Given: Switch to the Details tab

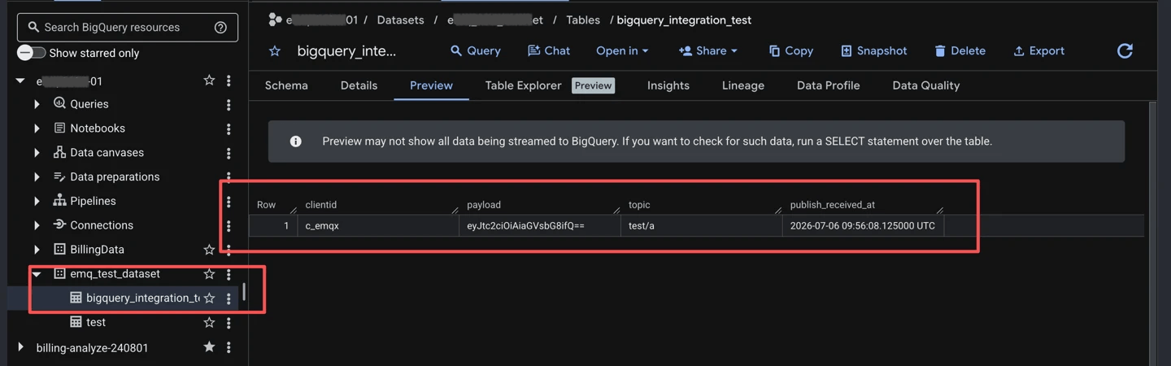Looking at the screenshot, I should 359,85.
